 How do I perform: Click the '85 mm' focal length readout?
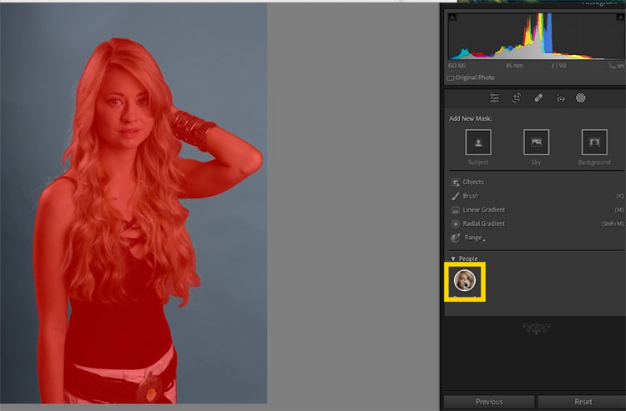(x=514, y=65)
